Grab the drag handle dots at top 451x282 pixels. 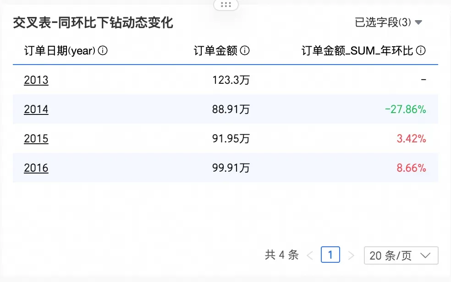click(226, 5)
